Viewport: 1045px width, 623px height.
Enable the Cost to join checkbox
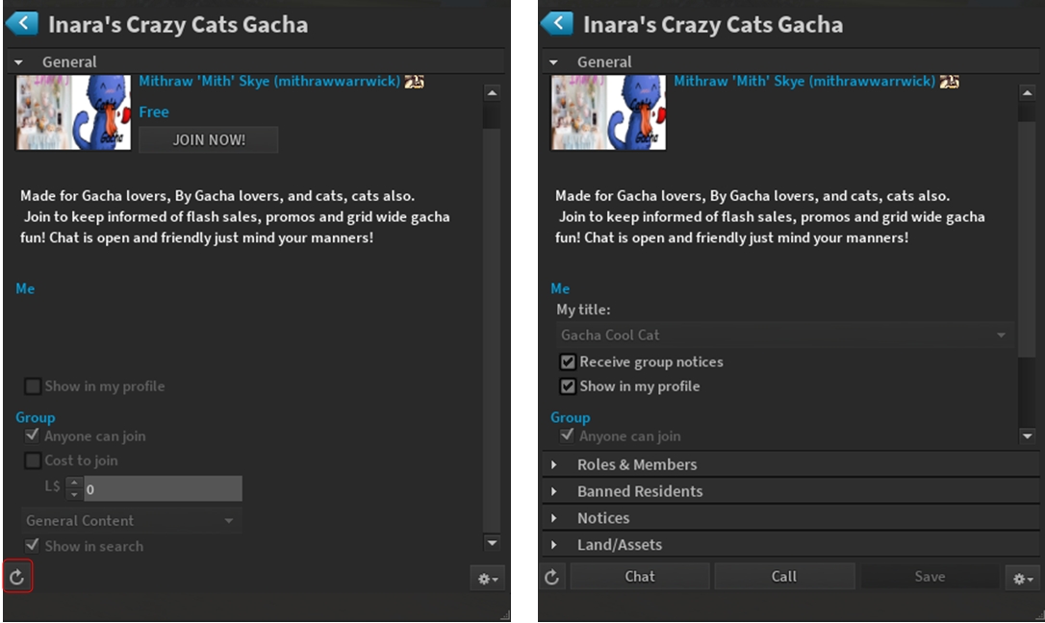34,461
